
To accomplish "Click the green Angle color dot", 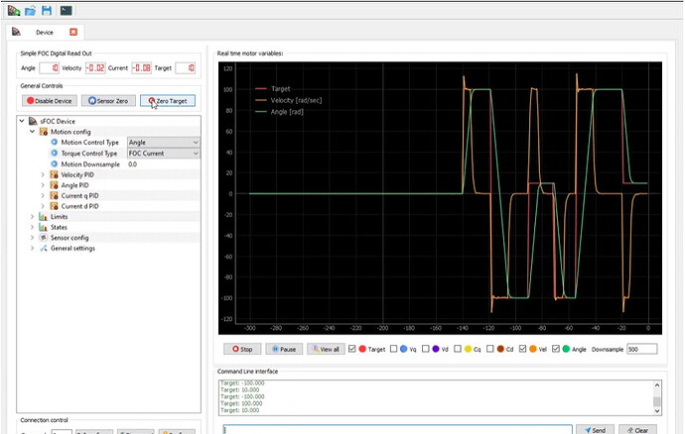I will coord(566,349).
